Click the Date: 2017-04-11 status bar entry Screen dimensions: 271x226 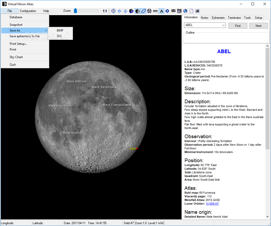pyautogui.click(x=75, y=223)
